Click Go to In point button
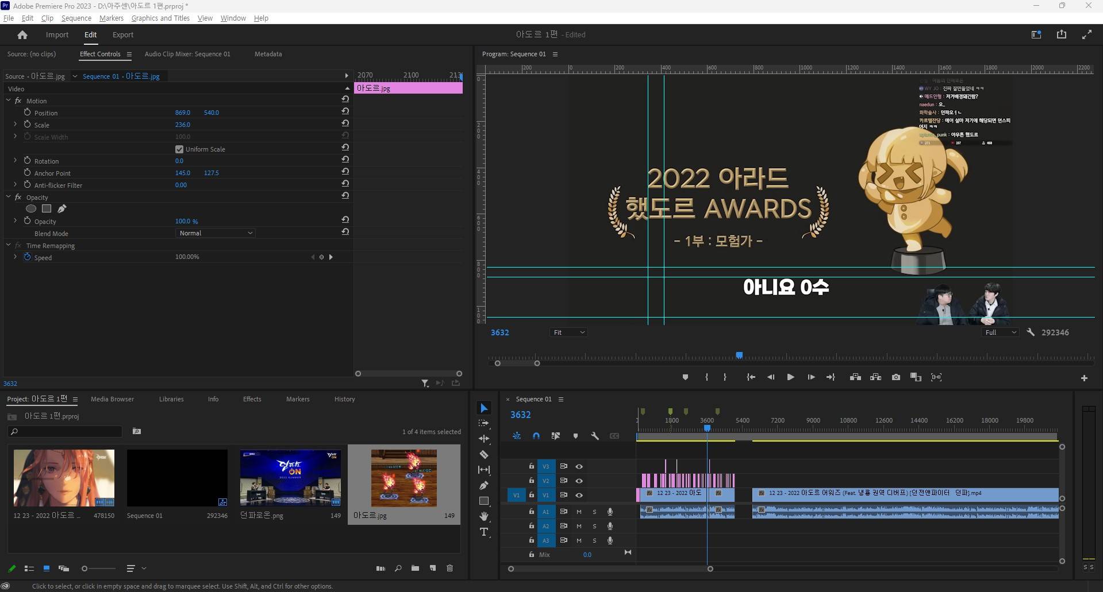1103x592 pixels. [751, 377]
